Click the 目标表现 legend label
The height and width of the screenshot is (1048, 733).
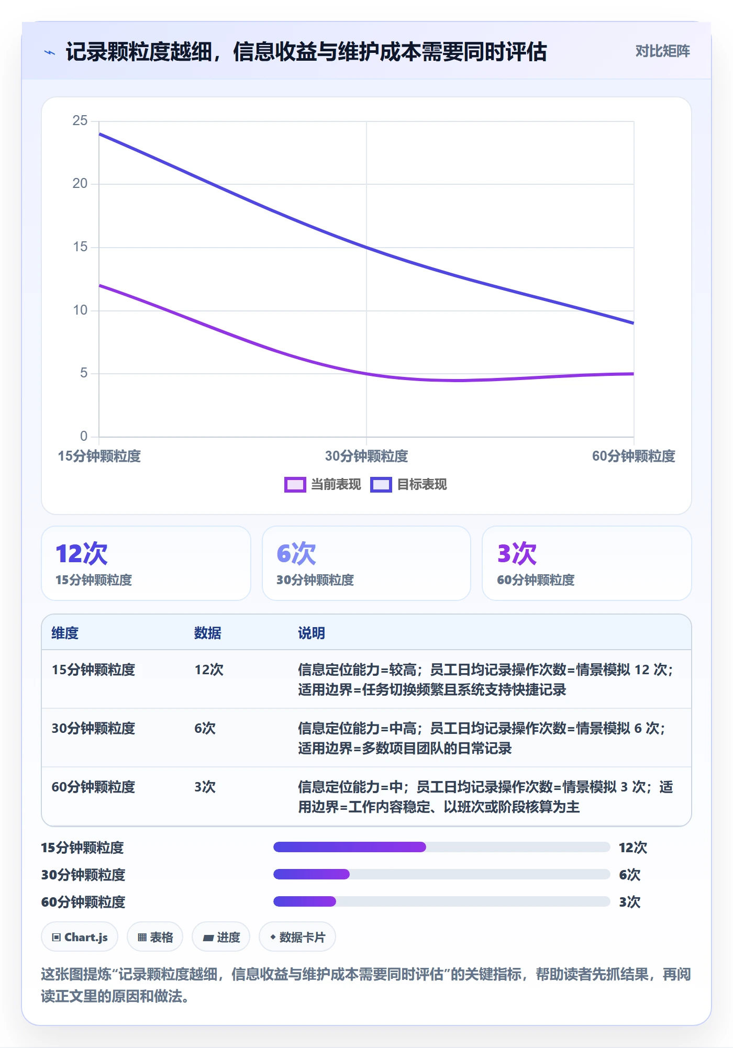pyautogui.click(x=422, y=485)
